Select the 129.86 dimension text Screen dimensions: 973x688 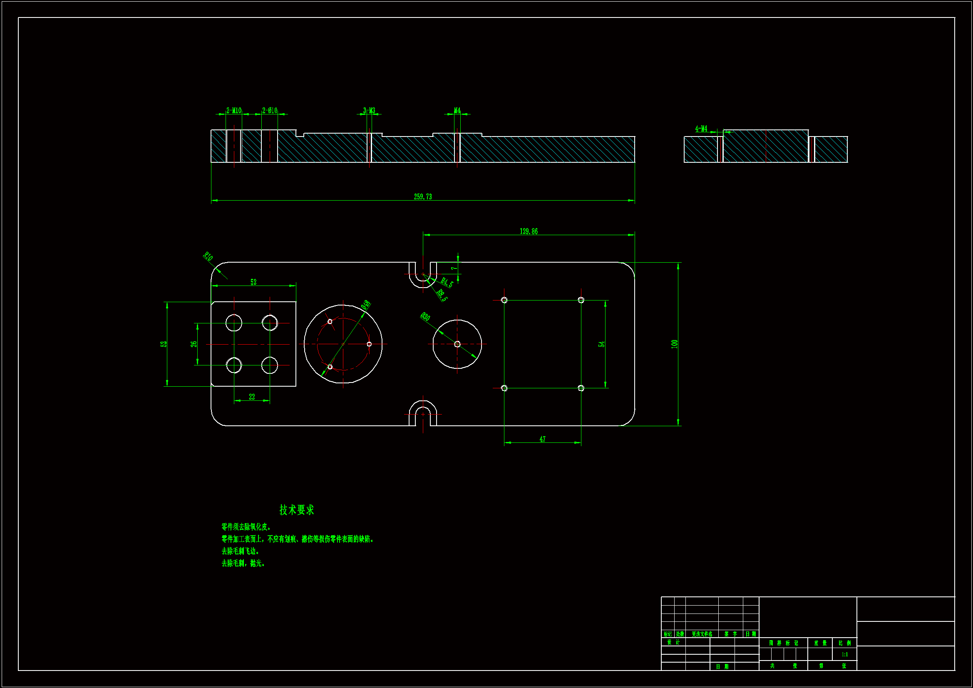point(529,231)
